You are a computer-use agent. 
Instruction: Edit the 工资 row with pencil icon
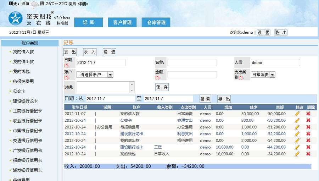click(297, 147)
